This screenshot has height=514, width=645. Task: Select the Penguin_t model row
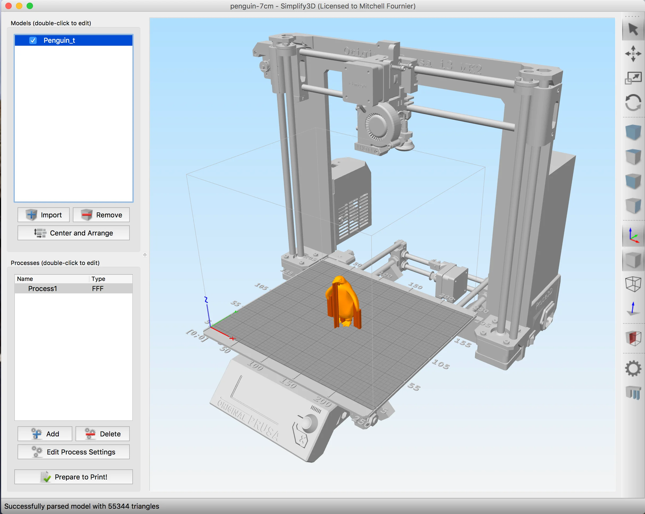[74, 40]
